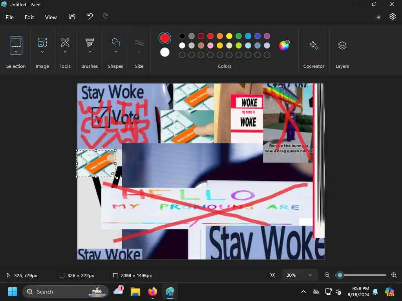Click the account profile icon
This screenshot has width=402, height=301.
378,17
